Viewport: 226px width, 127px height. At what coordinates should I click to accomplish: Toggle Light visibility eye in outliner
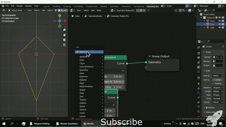[x=220, y=28]
